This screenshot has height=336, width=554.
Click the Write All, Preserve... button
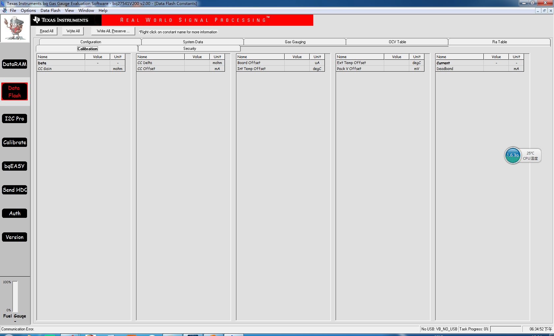tap(113, 31)
